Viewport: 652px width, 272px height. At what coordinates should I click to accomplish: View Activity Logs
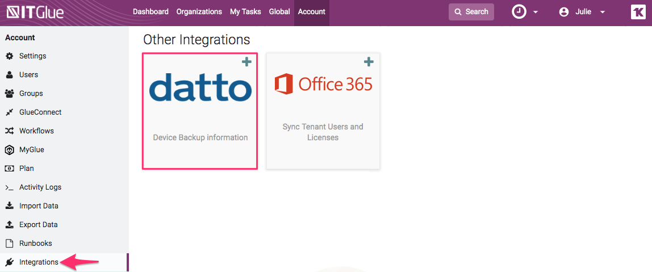point(40,187)
